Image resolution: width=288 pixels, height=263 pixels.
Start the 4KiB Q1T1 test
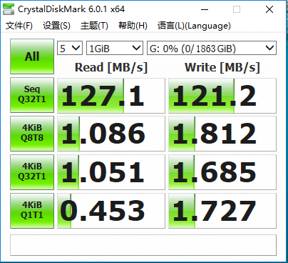click(32, 211)
